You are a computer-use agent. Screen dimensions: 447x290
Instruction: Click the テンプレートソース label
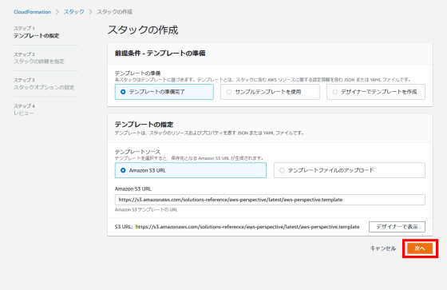pos(137,152)
